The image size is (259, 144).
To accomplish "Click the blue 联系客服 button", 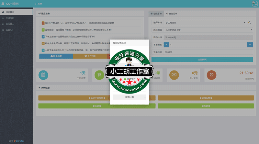I will click(x=56, y=56).
